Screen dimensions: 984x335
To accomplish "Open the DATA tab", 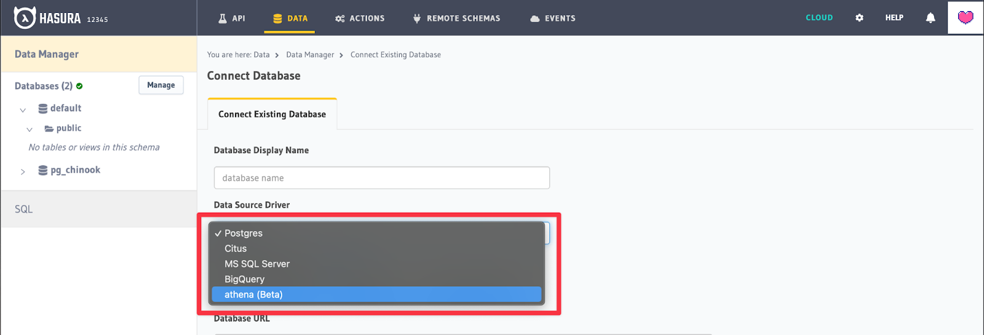I will coord(290,18).
